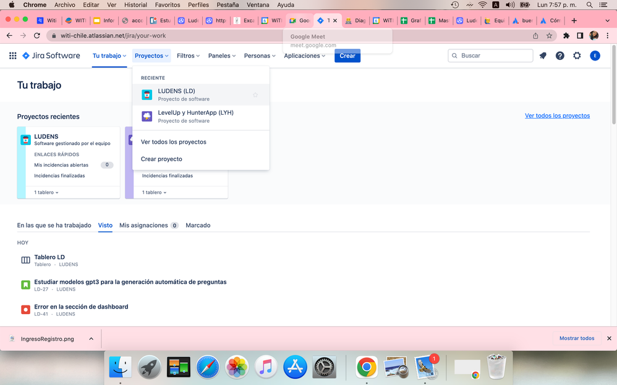The height and width of the screenshot is (385, 617).
Task: Open Estudiar modelos gpt3 issue
Action: pyautogui.click(x=130, y=282)
